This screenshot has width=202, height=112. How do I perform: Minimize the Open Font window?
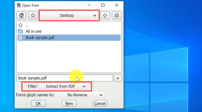[x=89, y=5]
